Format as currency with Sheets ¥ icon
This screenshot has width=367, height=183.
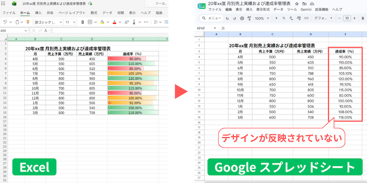276,18
